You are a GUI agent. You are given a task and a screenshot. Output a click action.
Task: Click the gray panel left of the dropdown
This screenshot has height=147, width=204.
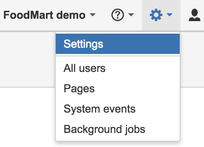(x=27, y=59)
